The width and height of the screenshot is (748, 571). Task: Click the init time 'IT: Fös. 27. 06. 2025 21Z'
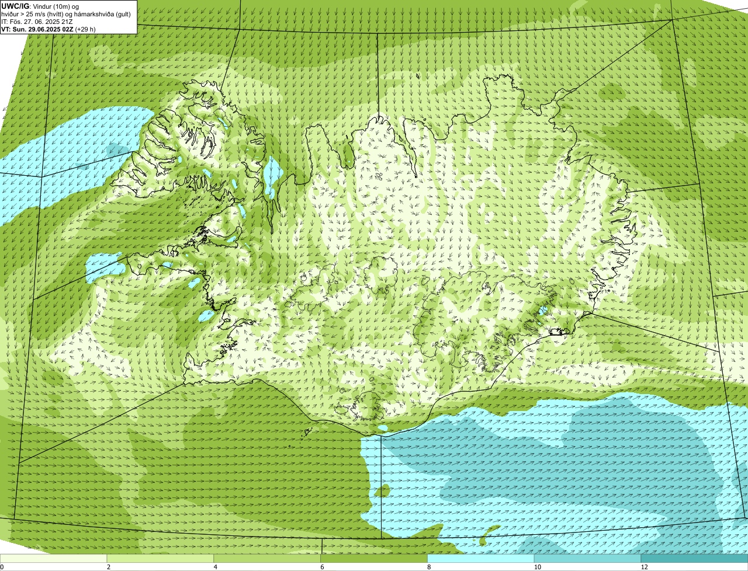[37, 22]
